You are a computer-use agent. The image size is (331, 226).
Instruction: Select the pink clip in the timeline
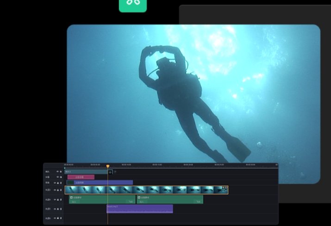(x=81, y=177)
